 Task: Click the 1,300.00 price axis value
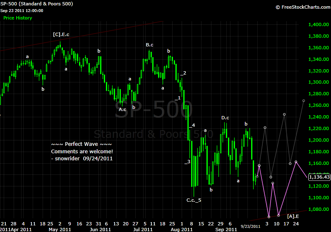point(319,82)
